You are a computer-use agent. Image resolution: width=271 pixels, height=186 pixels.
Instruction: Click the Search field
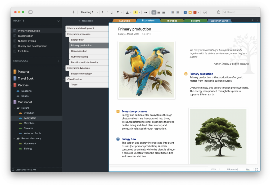click(x=239, y=12)
